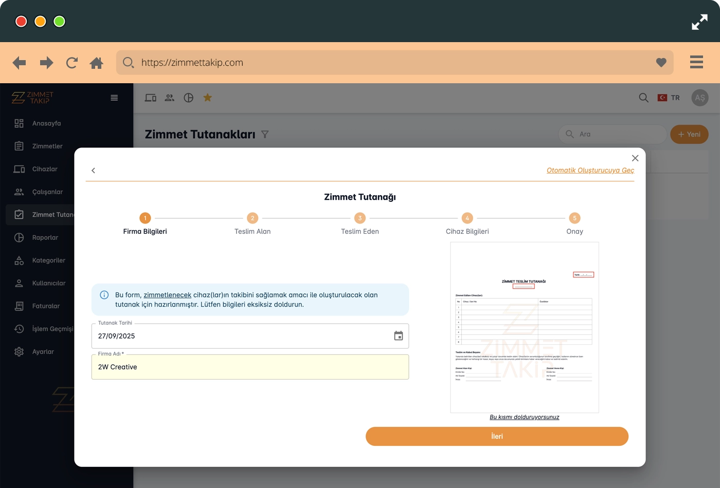Select Zimmet Tutanakları sidebar item
720x488 pixels.
pyautogui.click(x=40, y=215)
